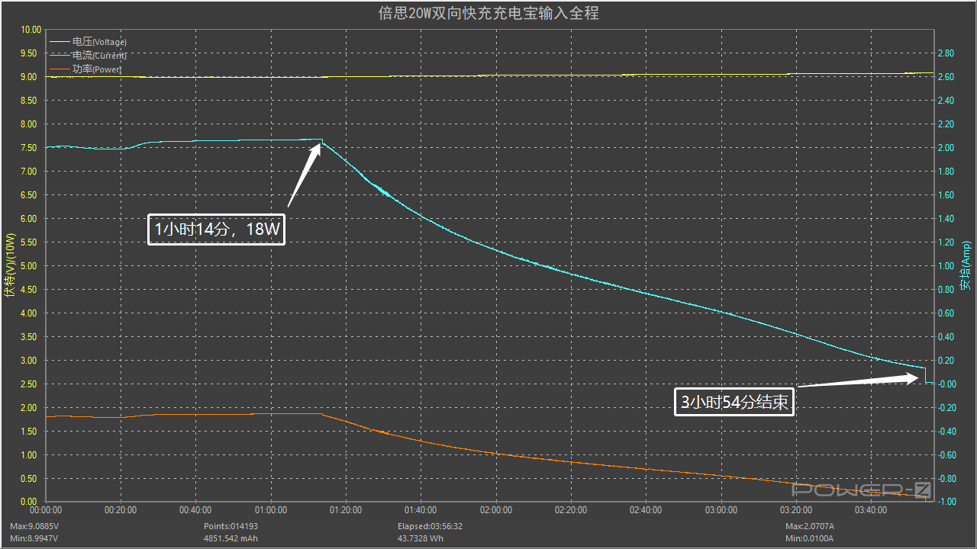Toggle the 电流(Current) legend entry
The width and height of the screenshot is (977, 549).
pos(99,56)
